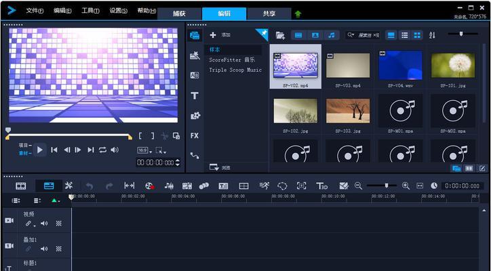Toggle repeat playback loop button
Viewport: 491px width, 271px height.
click(x=102, y=150)
